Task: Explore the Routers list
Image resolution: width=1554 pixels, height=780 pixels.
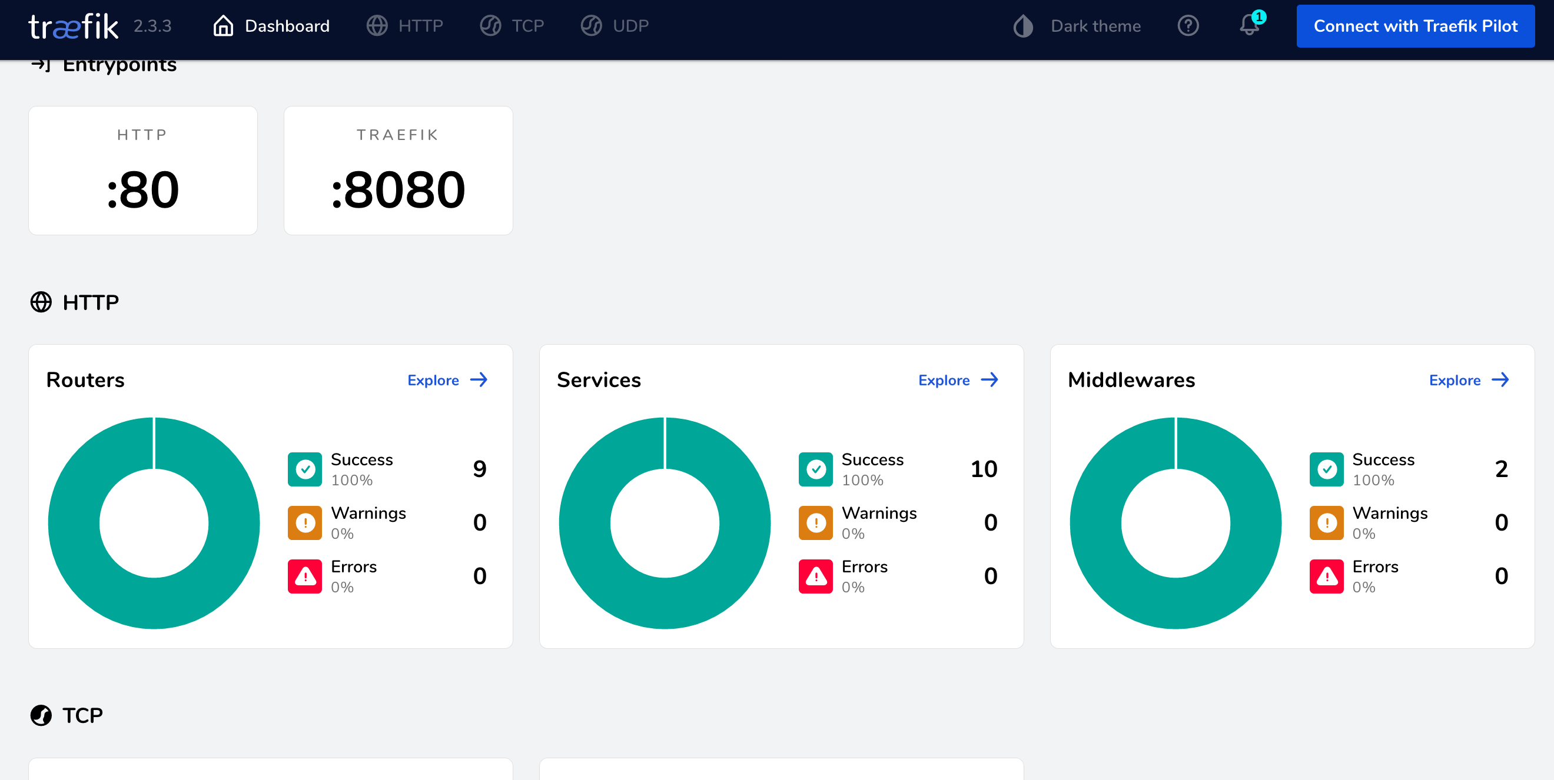Action: (x=447, y=380)
